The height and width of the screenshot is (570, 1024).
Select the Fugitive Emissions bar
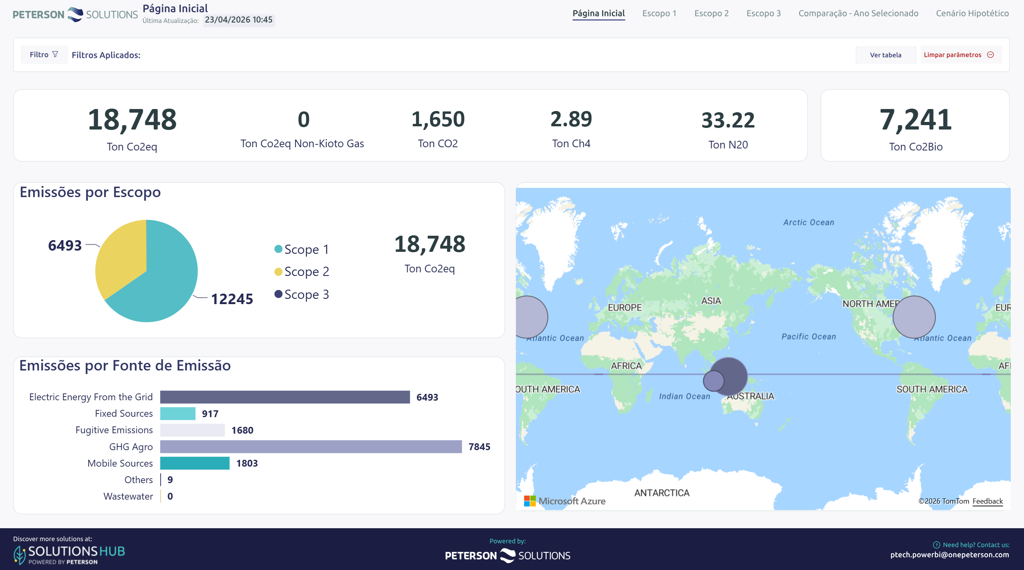[192, 430]
